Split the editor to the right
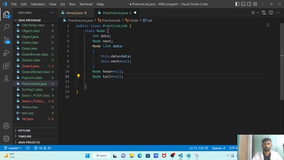284x160 pixels. click(x=271, y=12)
